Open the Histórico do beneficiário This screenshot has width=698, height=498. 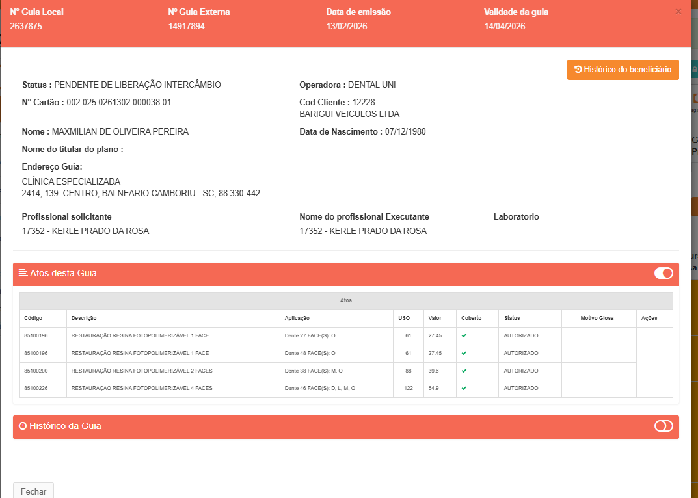pos(623,70)
